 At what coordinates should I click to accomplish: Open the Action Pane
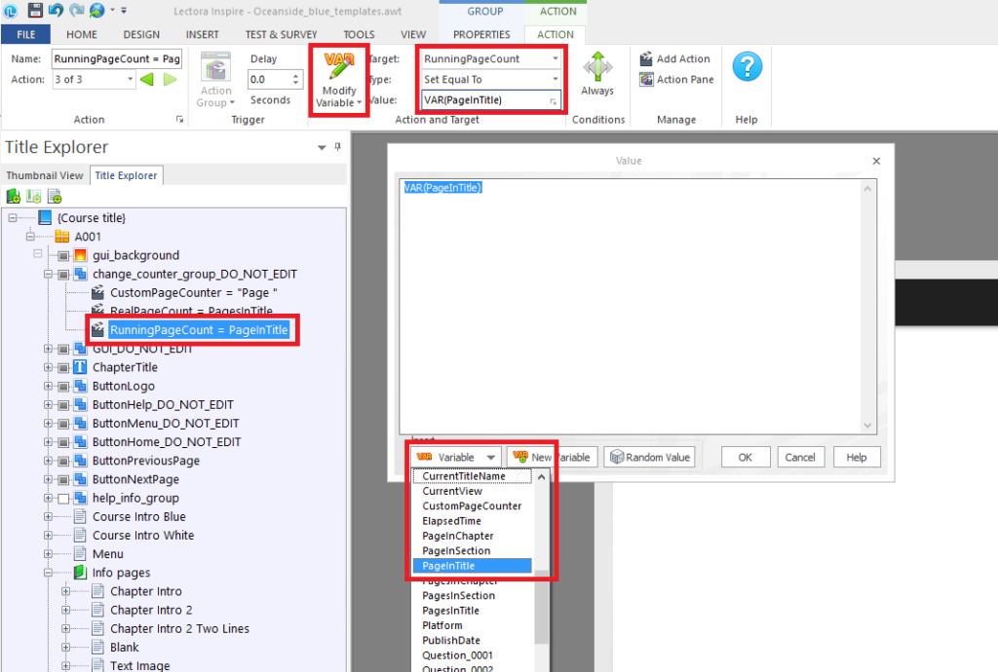(x=675, y=79)
